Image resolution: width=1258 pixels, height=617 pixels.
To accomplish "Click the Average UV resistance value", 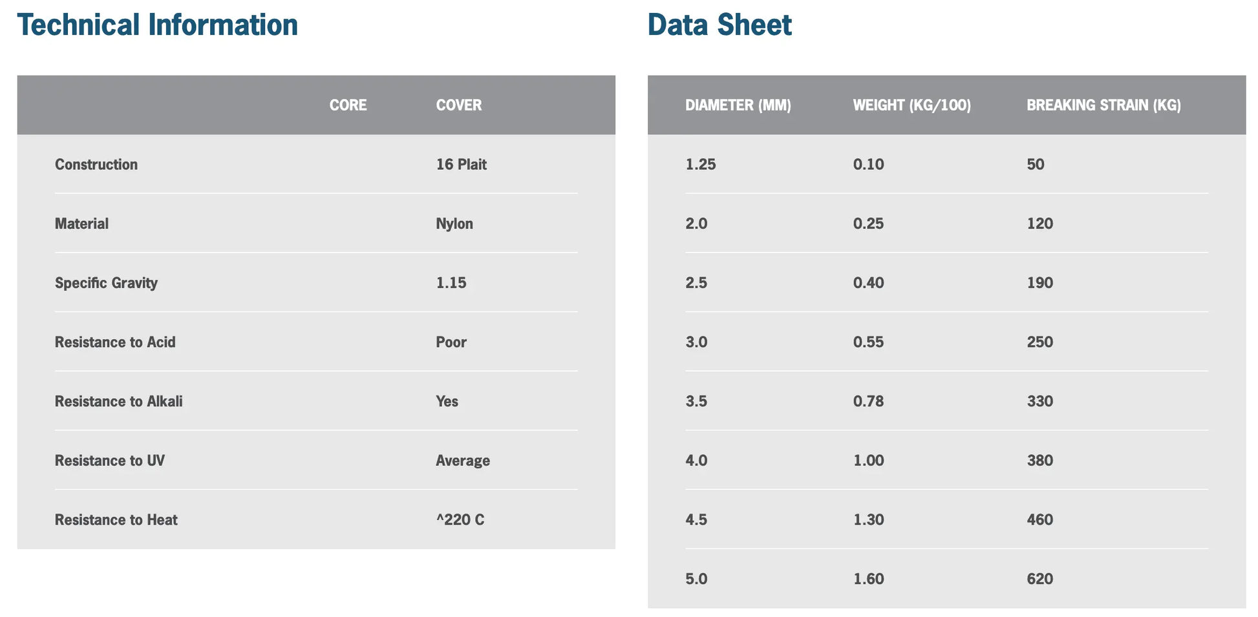I will (462, 461).
